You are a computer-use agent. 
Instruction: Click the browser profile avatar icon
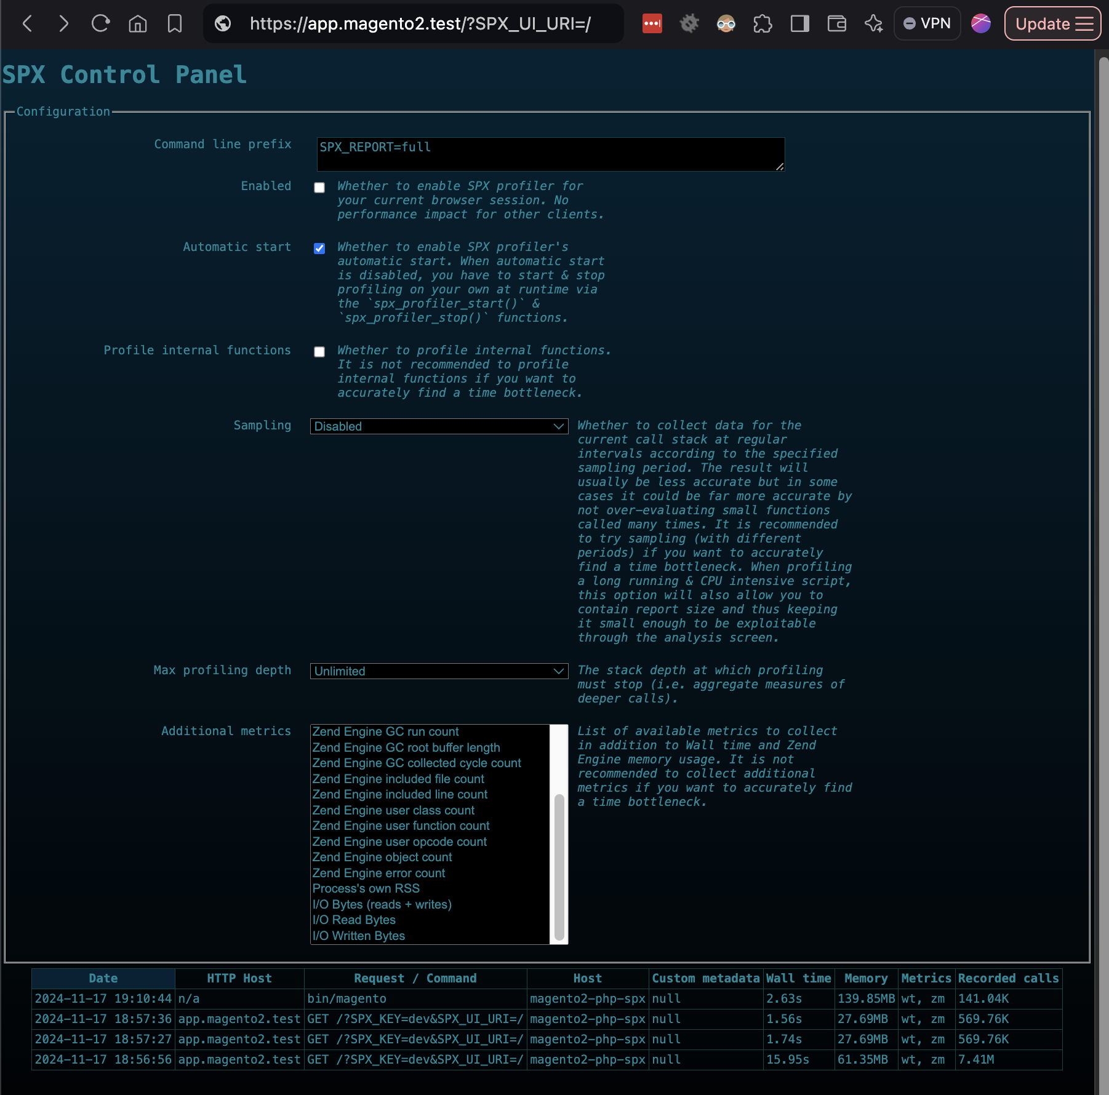980,23
